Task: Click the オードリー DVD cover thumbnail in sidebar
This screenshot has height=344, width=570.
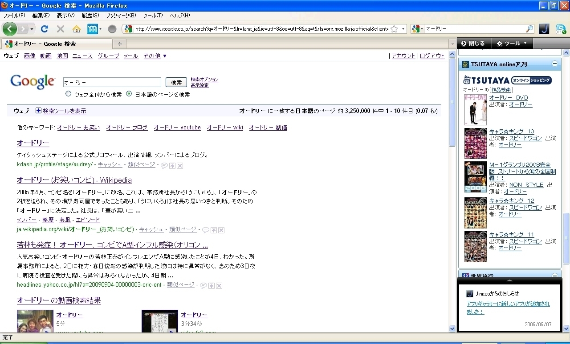Action: click(476, 109)
